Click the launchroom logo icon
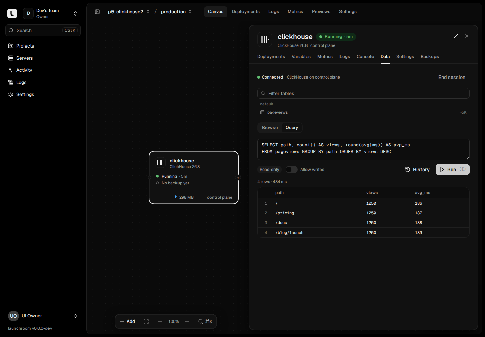 coord(12,13)
